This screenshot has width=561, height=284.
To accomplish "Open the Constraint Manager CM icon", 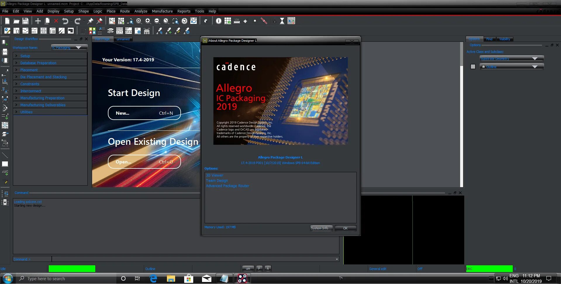I will tap(120, 31).
